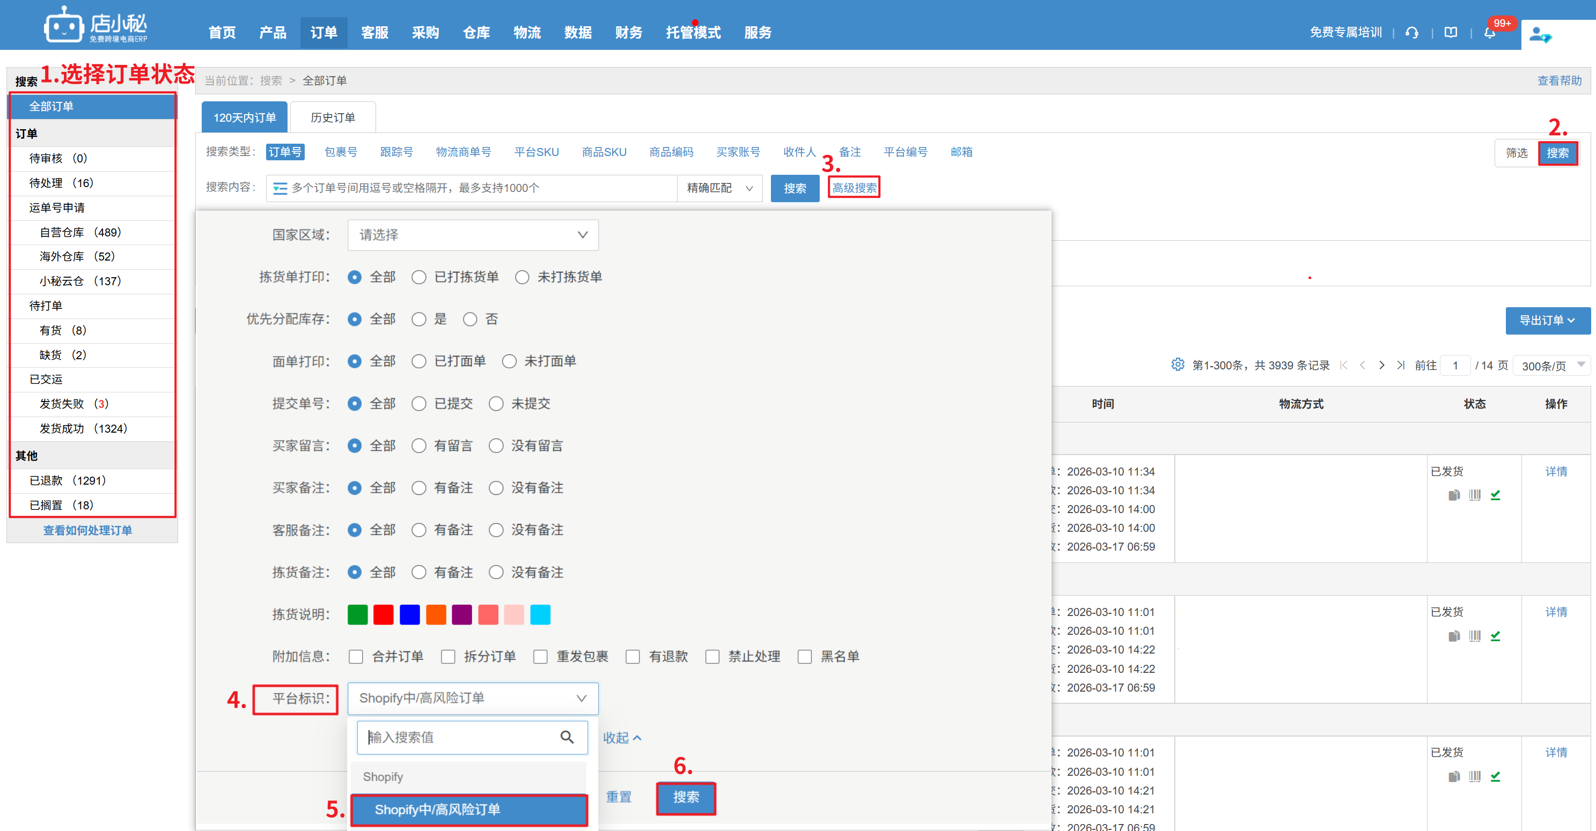Click the book manual icon in header

pyautogui.click(x=1451, y=33)
